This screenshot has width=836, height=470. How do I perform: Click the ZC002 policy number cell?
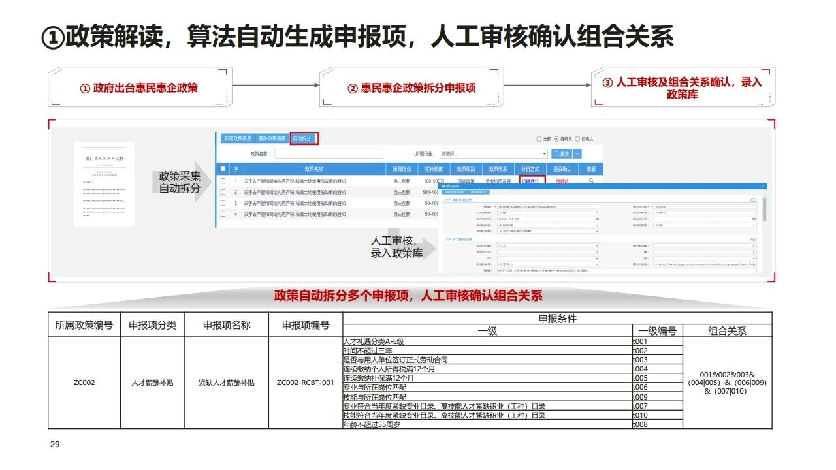click(x=84, y=383)
